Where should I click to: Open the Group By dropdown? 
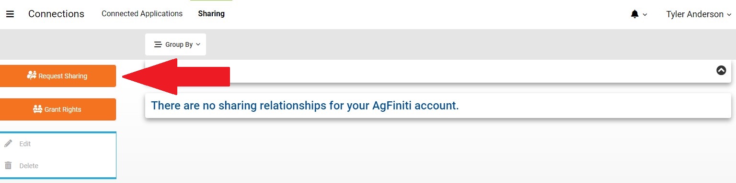tap(176, 44)
